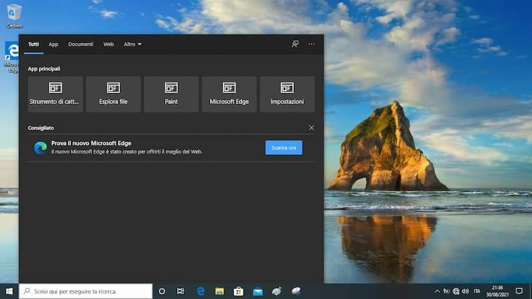Open the network globe tray icon
This screenshot has height=299, width=532.
pos(456,291)
